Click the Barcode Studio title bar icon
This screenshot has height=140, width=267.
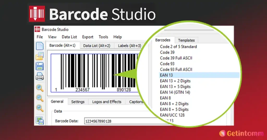[37, 29]
